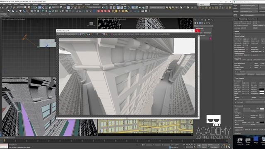The width and height of the screenshot is (265, 149).
Task: Select Cameras category in Create panel
Action: [x=202, y=23]
